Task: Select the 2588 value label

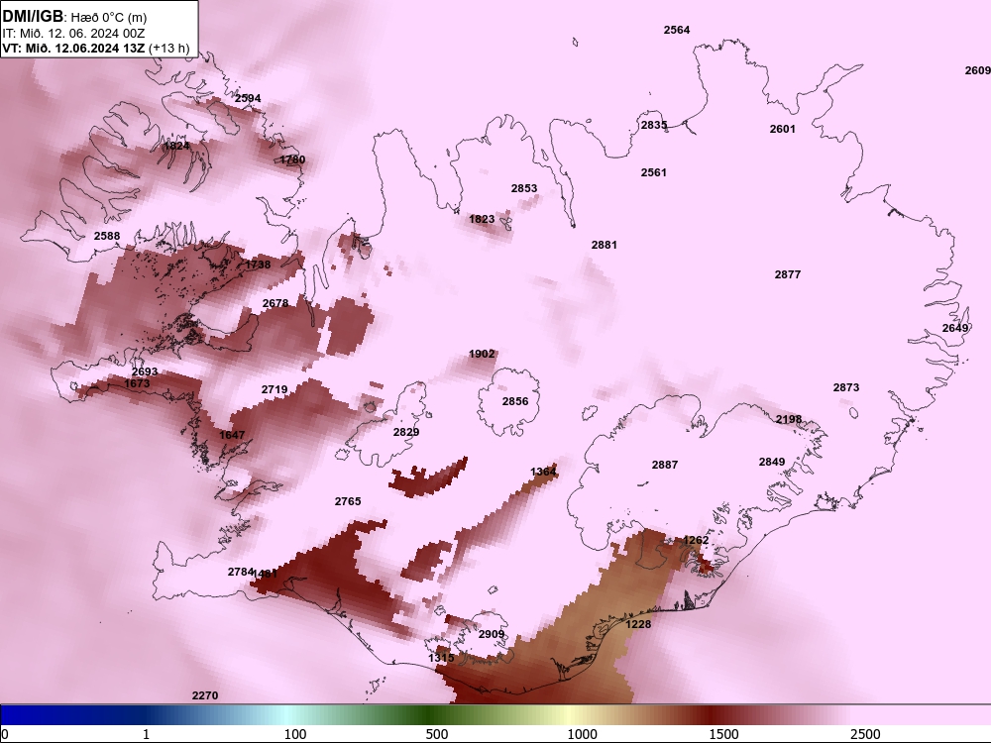Action: (107, 237)
